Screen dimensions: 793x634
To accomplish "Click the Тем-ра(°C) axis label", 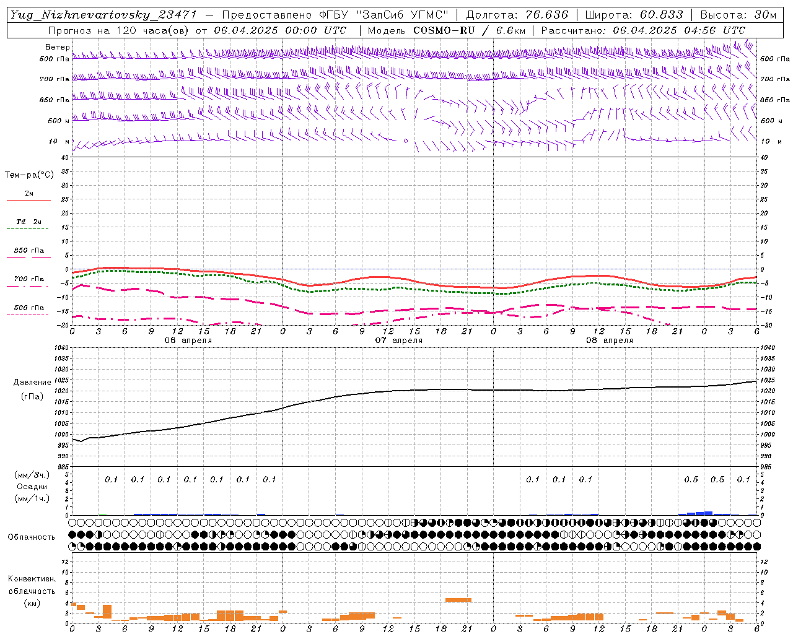I will 29,175.
